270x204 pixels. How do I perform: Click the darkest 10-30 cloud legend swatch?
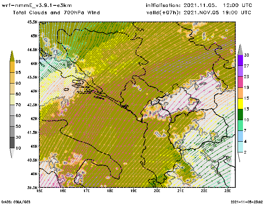12,143
